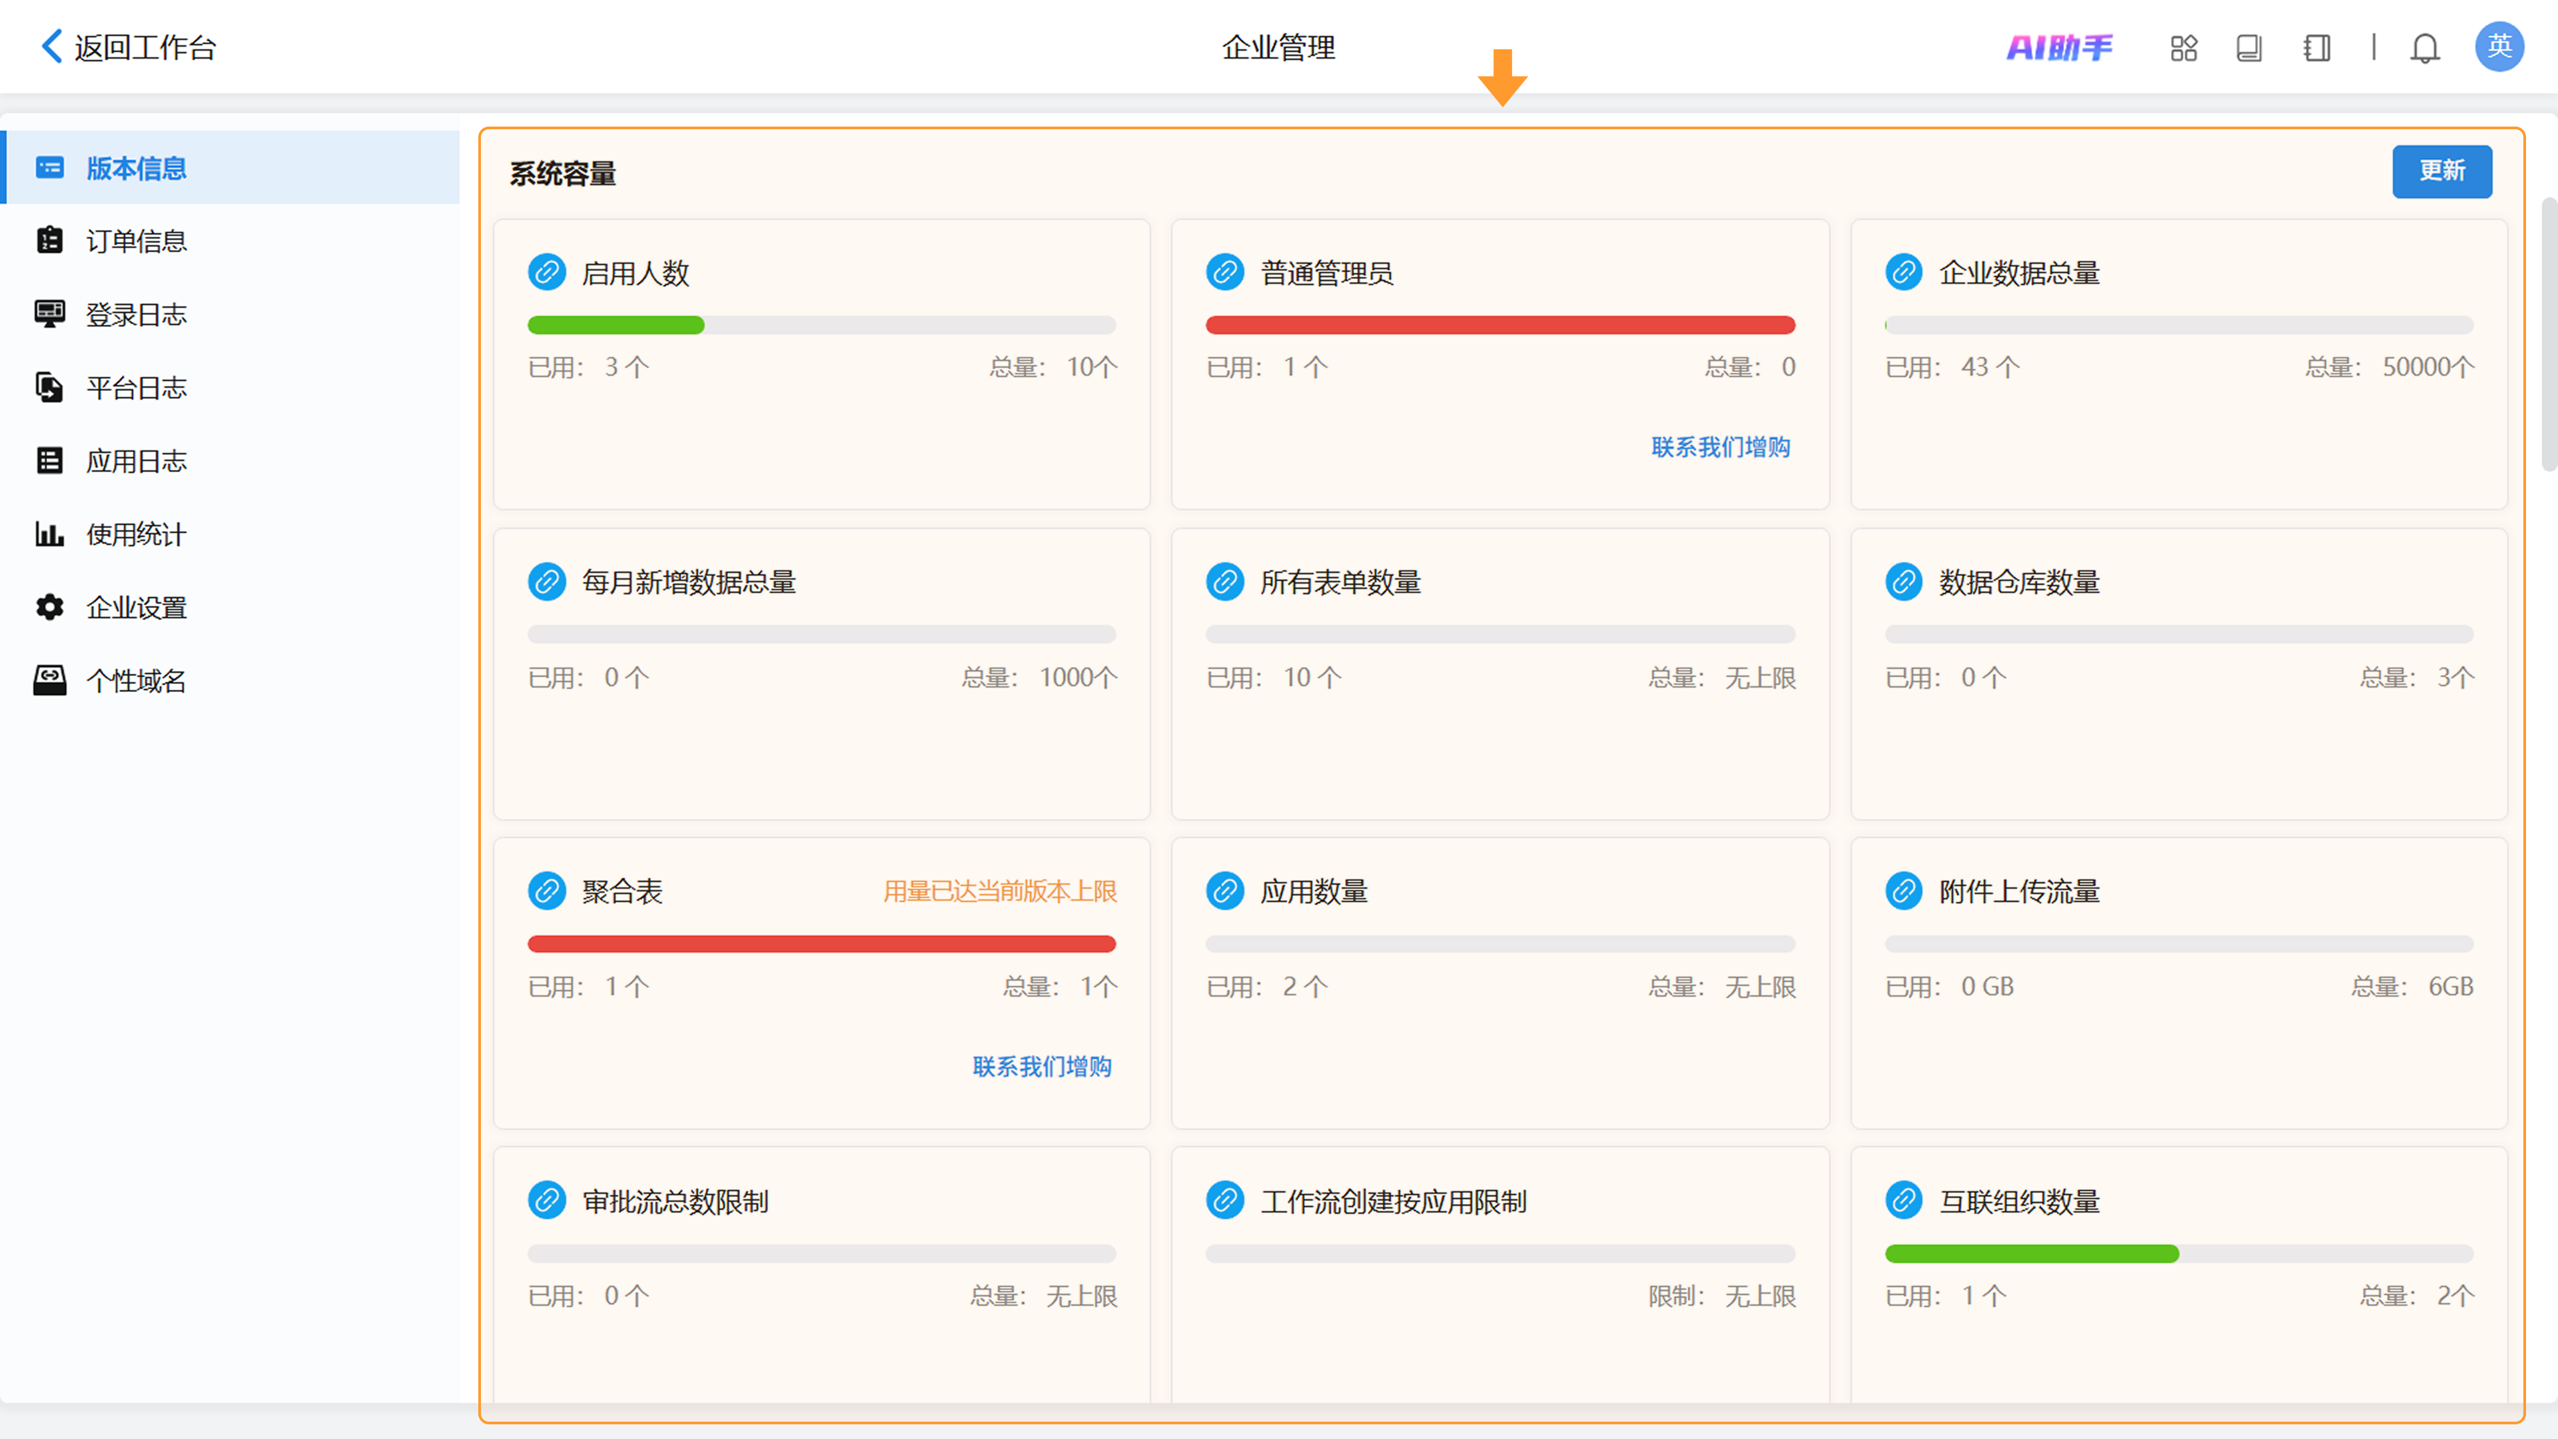Viewport: 2558px width, 1439px height.
Task: Click the 启用人数 green progress bar
Action: pos(616,324)
